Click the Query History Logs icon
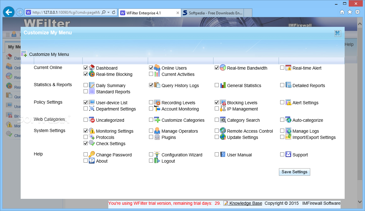Viewport: 365px width, 211px height. point(157,85)
